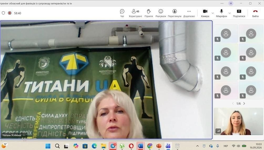
Task: Open options dots next to Наталя Устінова
Action: click(24, 135)
